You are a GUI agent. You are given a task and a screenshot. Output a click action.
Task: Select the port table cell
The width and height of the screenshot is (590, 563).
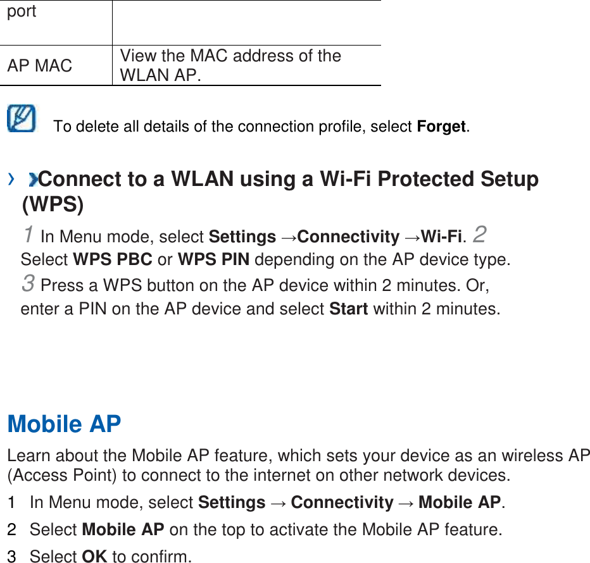tap(22, 12)
